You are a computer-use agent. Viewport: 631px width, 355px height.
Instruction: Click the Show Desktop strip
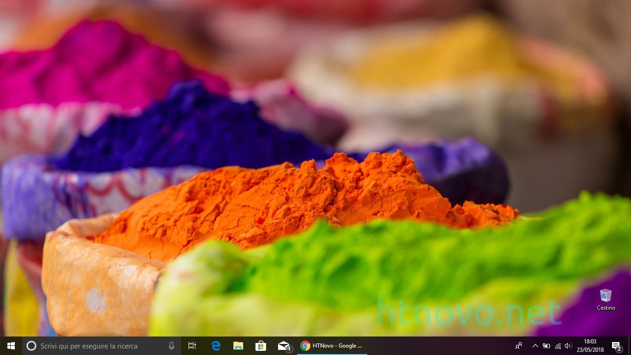click(630, 345)
